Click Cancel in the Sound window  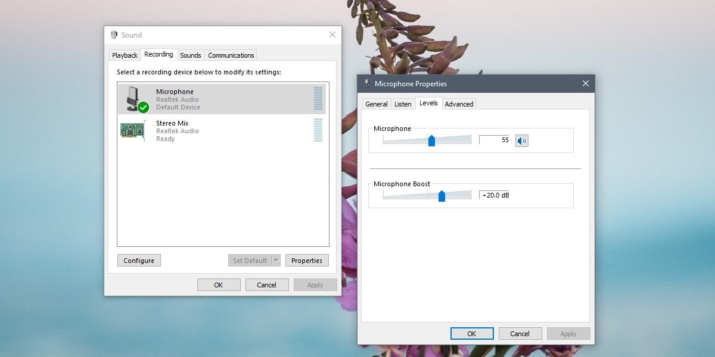[x=267, y=285]
